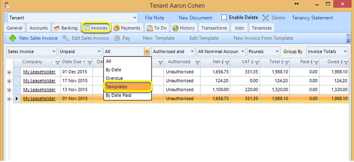Sort by the Company column header
354x162 pixels.
pyautogui.click(x=32, y=62)
